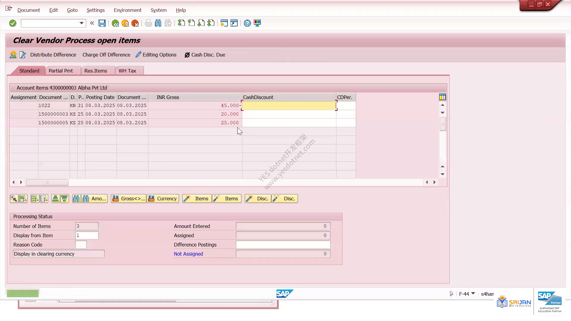Screen dimensions: 571x321
Task: Expand the F-44 status bar dropdown
Action: pos(473,294)
